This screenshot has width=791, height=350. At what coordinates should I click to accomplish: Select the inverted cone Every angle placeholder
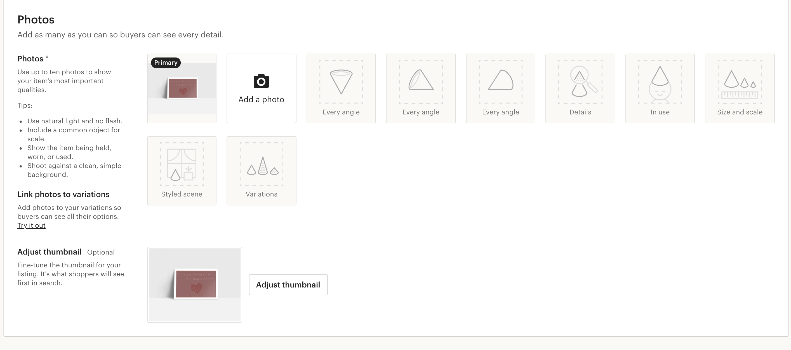(x=341, y=88)
